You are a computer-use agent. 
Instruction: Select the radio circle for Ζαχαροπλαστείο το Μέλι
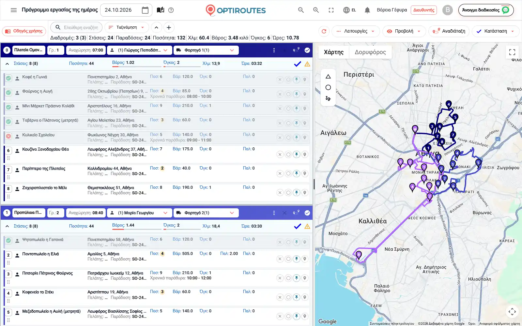(x=288, y=193)
